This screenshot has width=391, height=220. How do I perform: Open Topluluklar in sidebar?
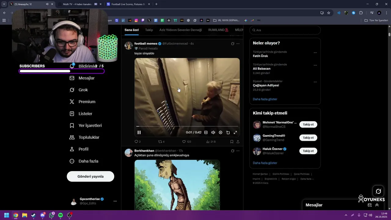coord(85,137)
